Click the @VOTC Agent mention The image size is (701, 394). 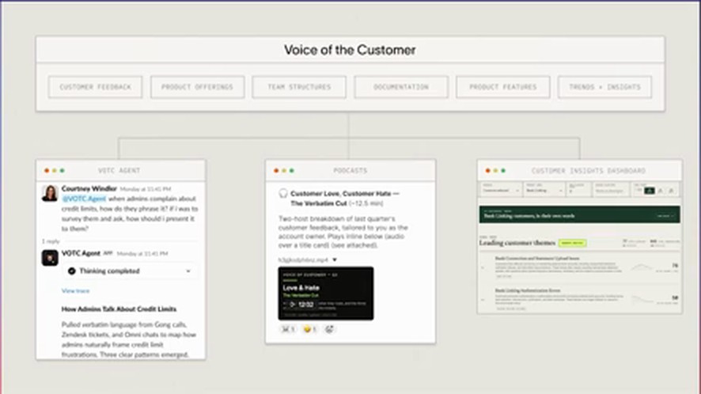click(84, 199)
